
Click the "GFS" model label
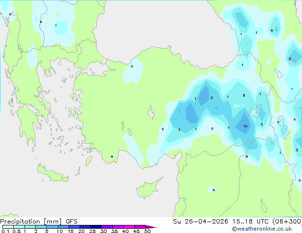(71, 222)
